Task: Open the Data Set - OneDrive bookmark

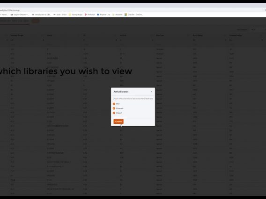Action: (x=134, y=15)
